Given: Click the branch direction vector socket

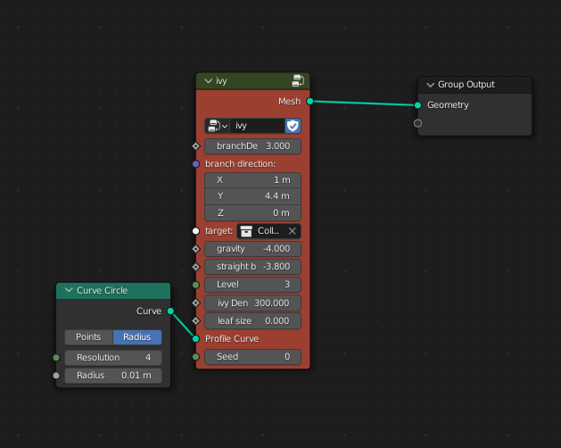Looking at the screenshot, I should pyautogui.click(x=195, y=164).
